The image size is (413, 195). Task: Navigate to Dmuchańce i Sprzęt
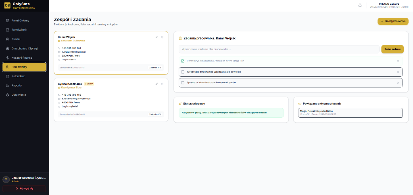[x=24, y=49]
